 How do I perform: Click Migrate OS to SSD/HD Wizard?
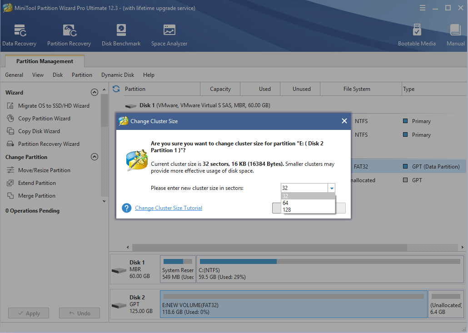[54, 106]
